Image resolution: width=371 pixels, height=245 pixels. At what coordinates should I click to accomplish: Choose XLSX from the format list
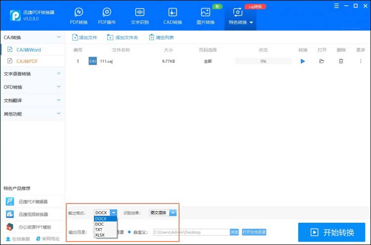click(x=105, y=235)
